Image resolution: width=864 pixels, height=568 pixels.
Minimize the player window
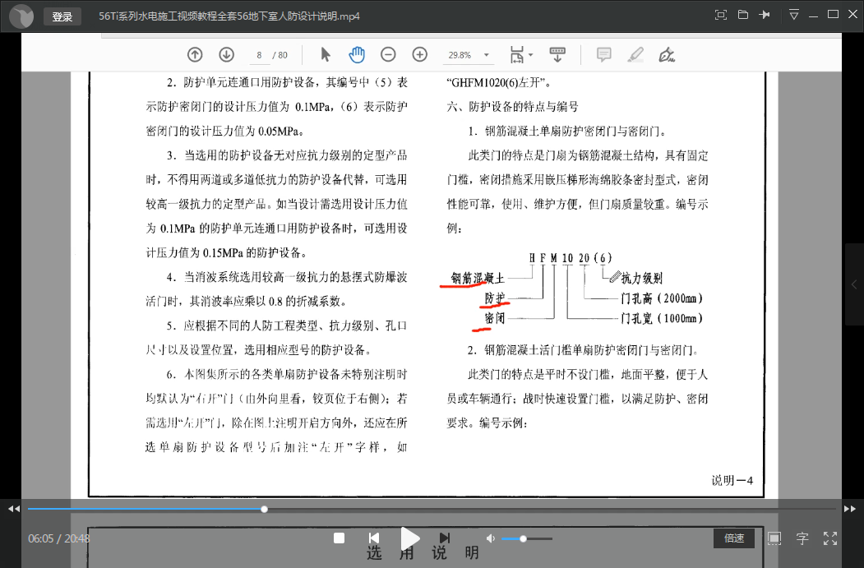click(813, 16)
